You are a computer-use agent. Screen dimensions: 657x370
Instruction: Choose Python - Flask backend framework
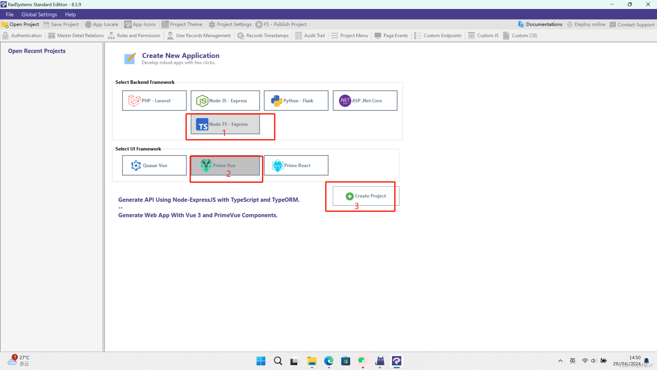pyautogui.click(x=296, y=100)
